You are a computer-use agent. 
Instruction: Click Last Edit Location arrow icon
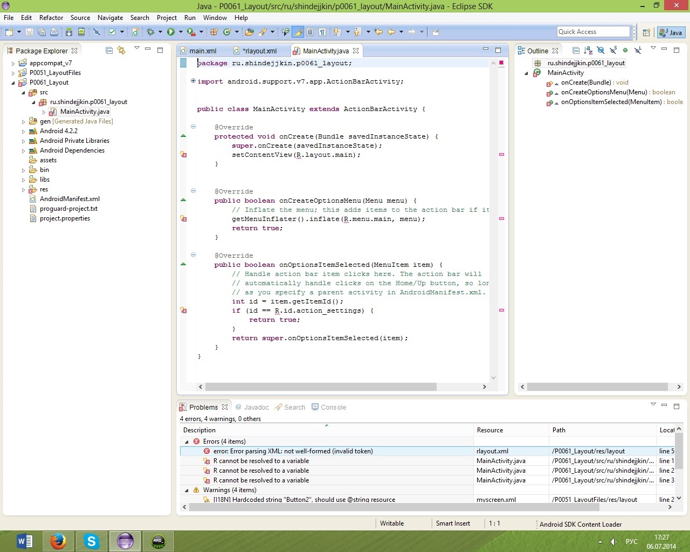[x=378, y=32]
